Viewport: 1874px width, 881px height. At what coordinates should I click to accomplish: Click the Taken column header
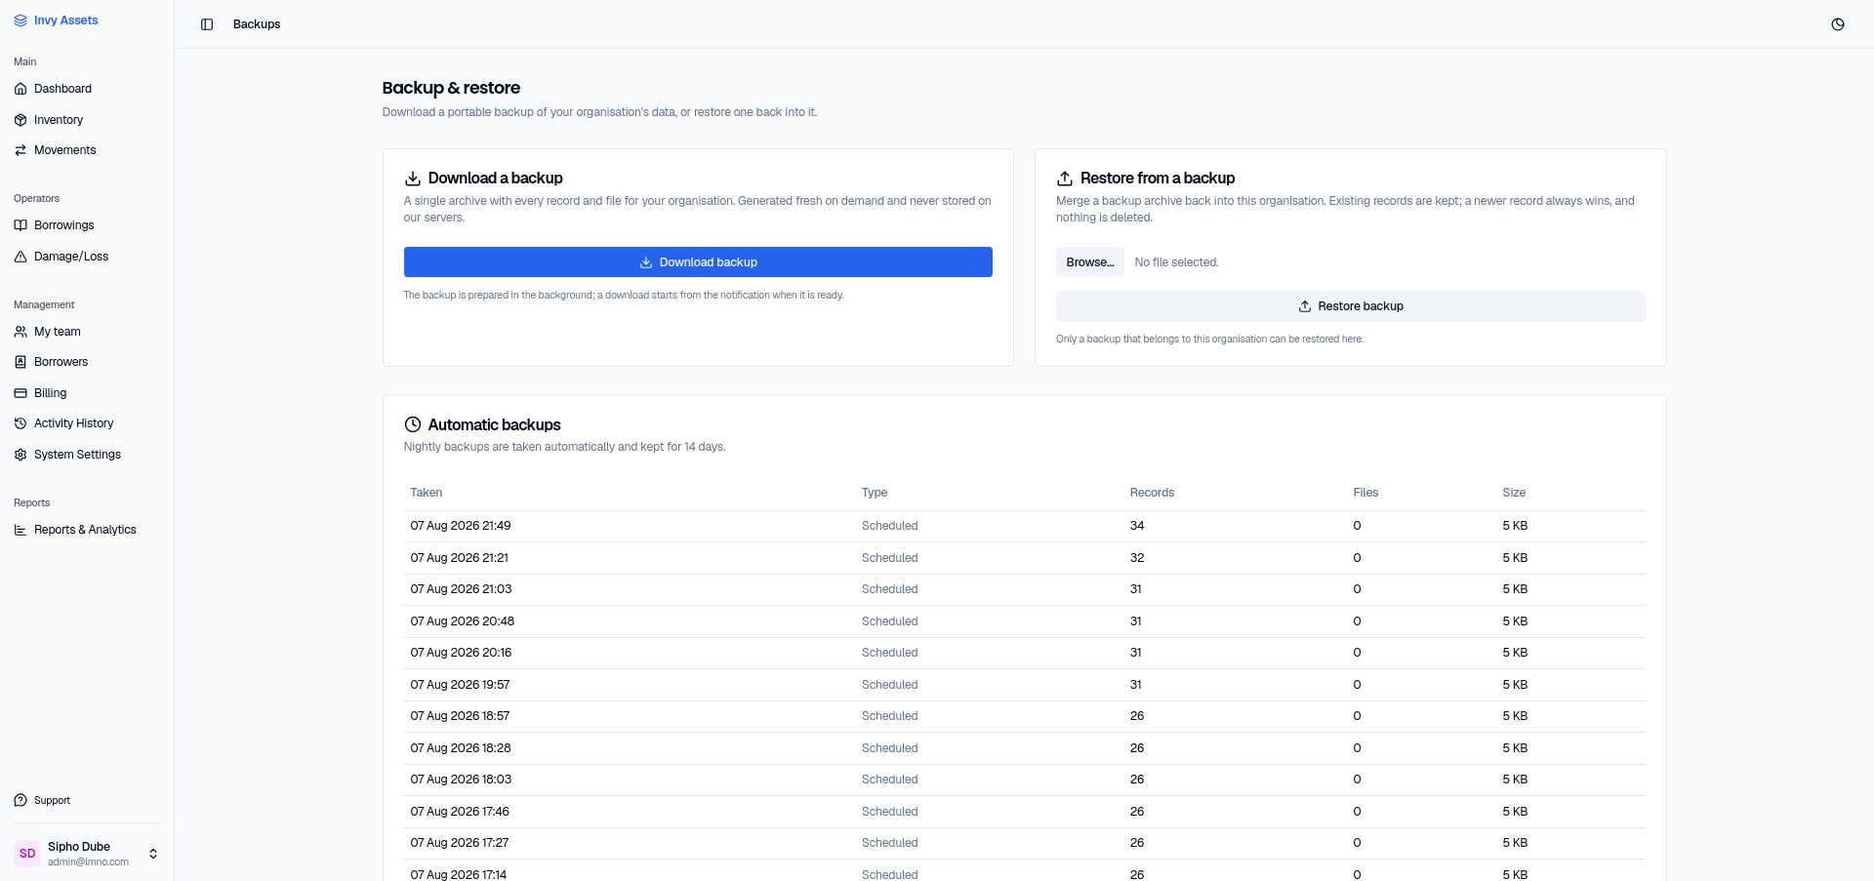point(427,493)
